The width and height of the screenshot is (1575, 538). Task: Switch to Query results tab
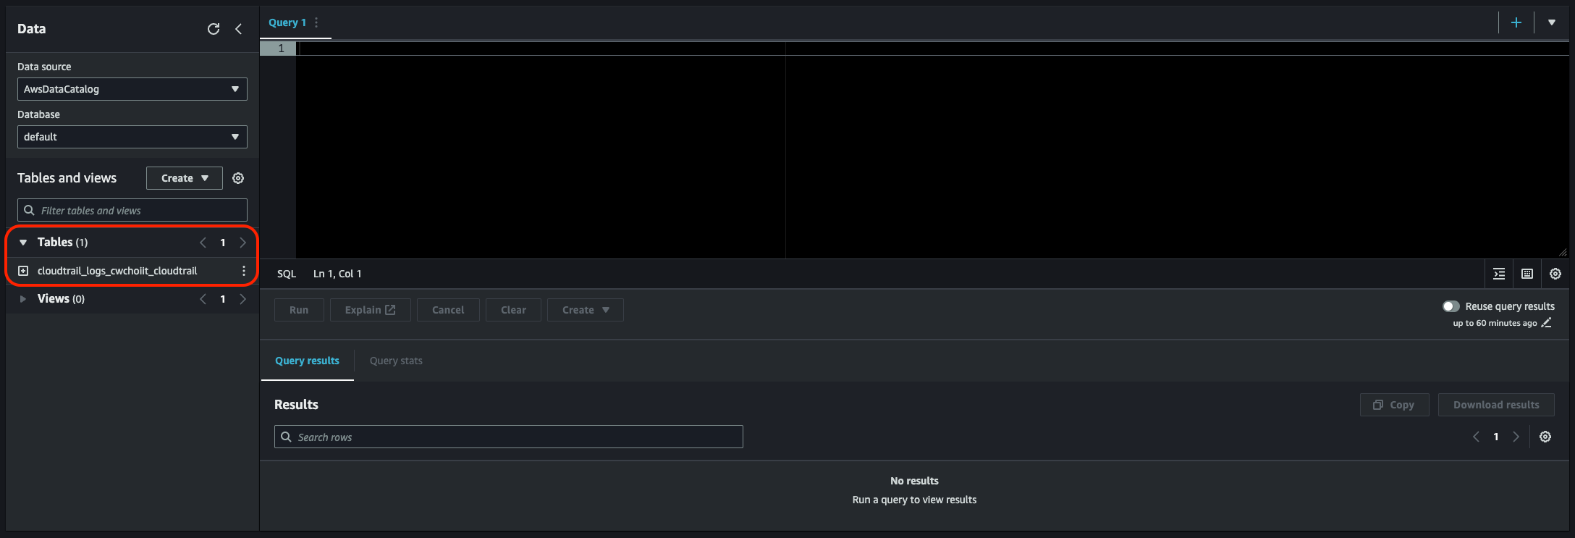[x=307, y=361]
